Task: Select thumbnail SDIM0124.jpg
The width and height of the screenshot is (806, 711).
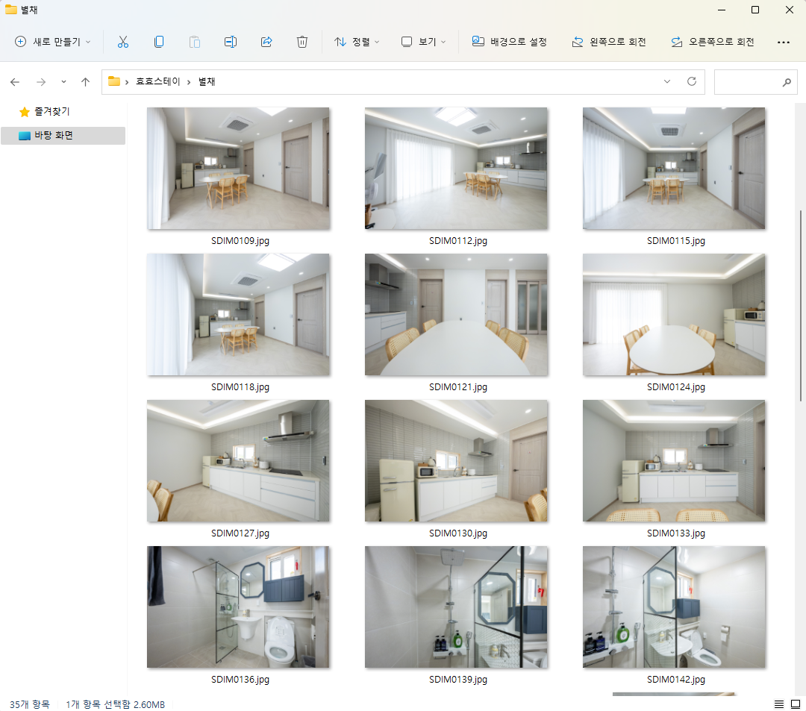Action: point(674,314)
